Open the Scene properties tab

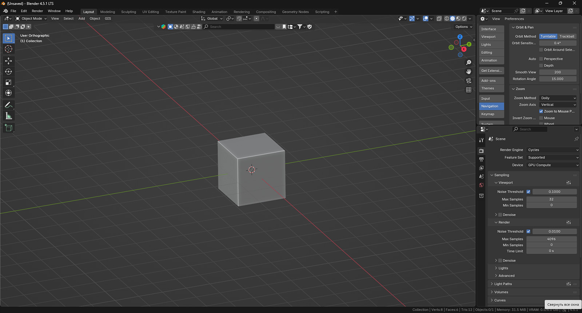coord(481,176)
